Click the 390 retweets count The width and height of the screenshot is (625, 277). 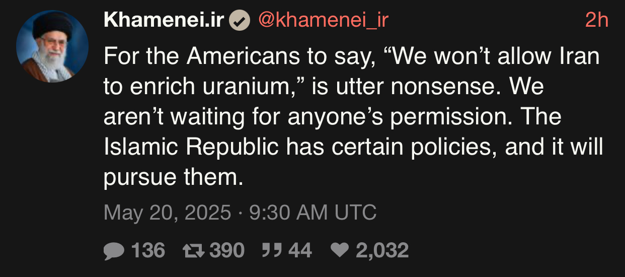(x=227, y=250)
